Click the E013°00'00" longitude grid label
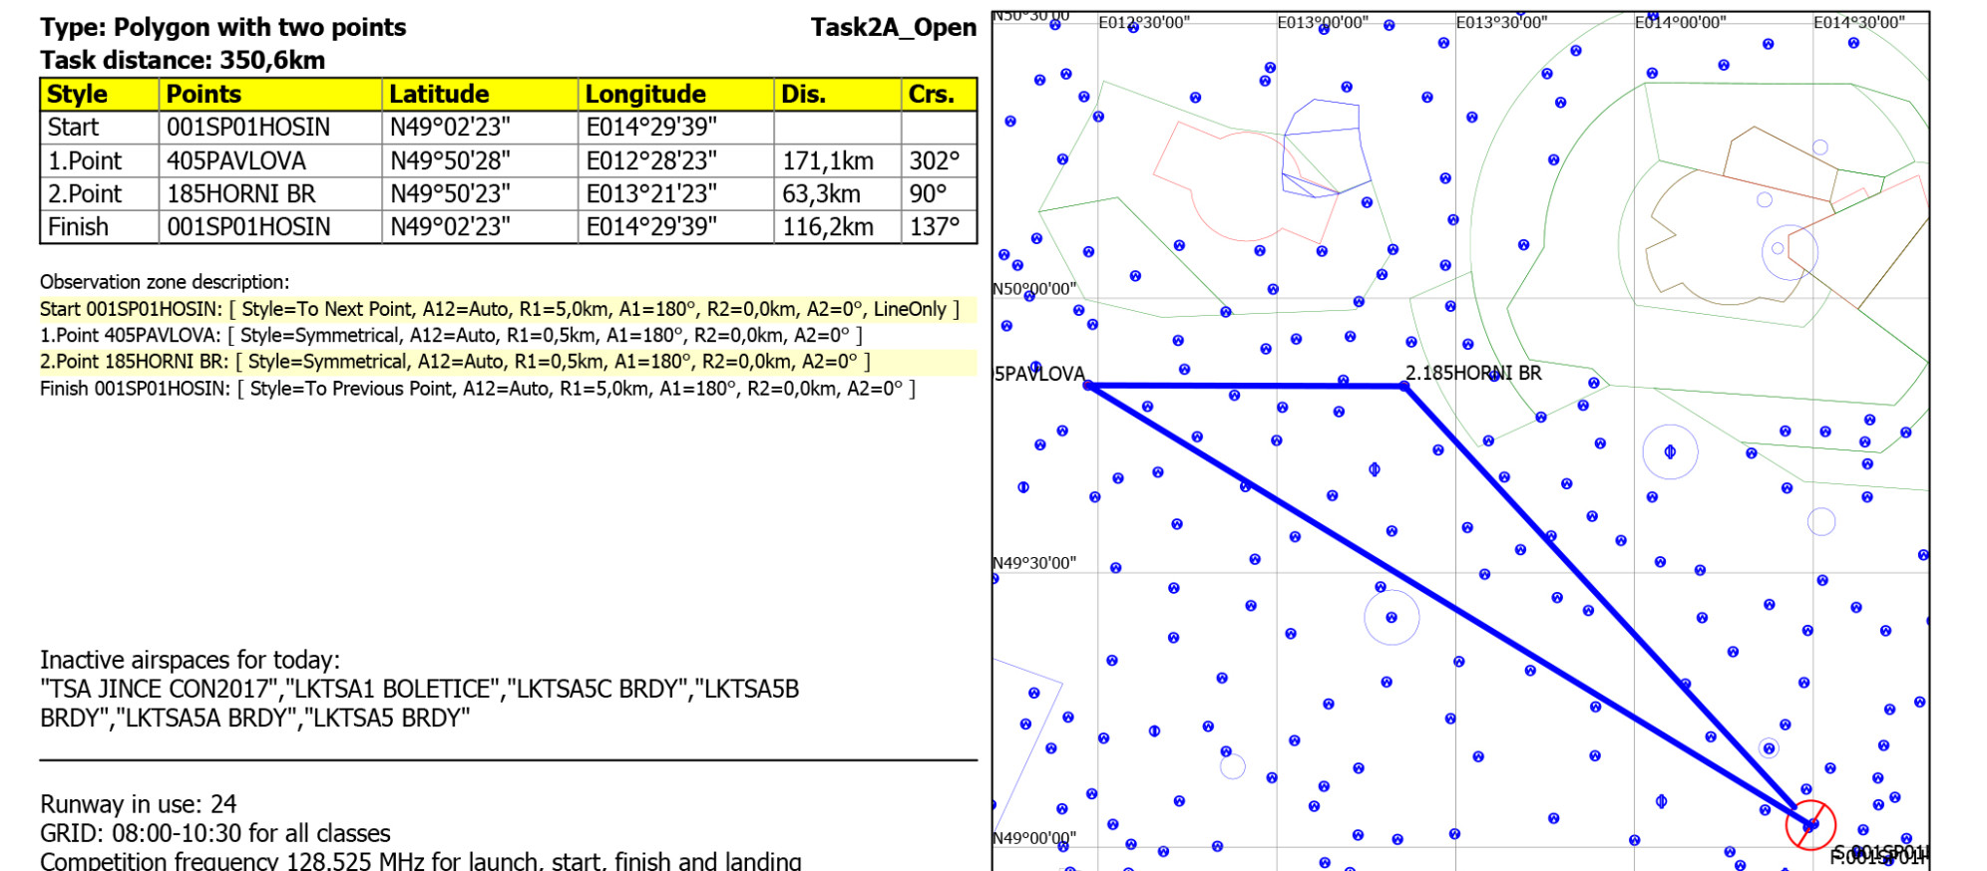This screenshot has height=871, width=1987. pos(1323,22)
